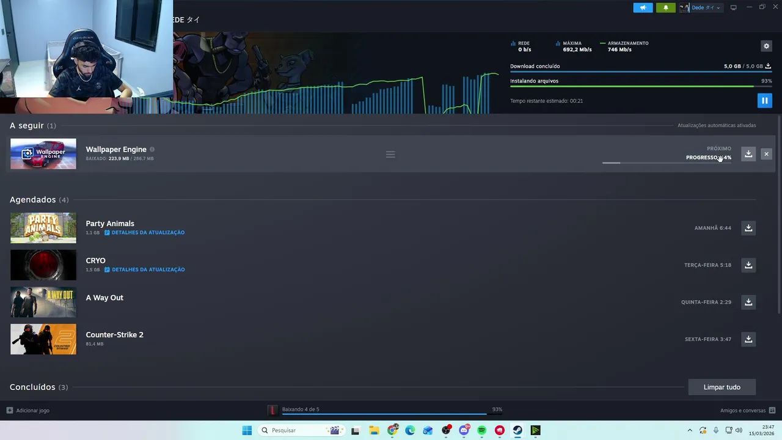Screen dimensions: 782x440
Task: Grab the Wallpaper Engine reorder handle
Action: point(390,154)
